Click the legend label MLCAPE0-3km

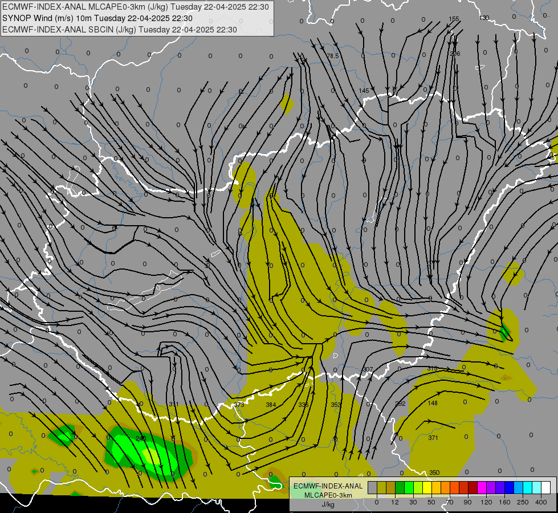328,495
